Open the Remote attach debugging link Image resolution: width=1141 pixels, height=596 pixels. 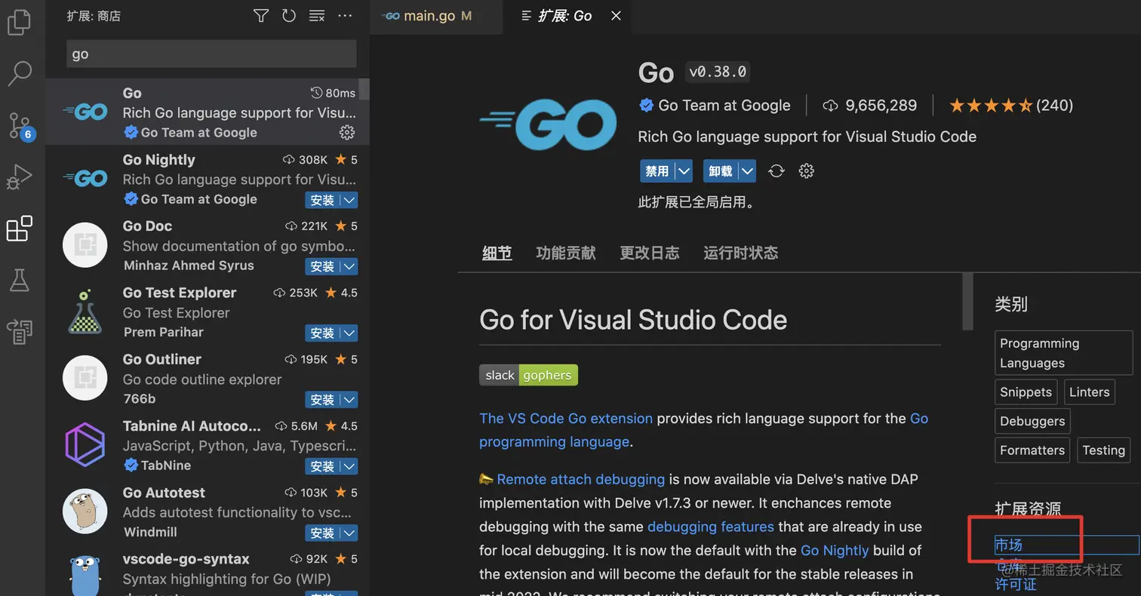click(x=581, y=479)
